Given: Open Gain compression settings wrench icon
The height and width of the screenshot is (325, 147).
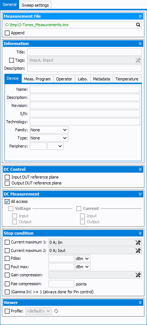Looking at the screenshot, I should 138,275.
